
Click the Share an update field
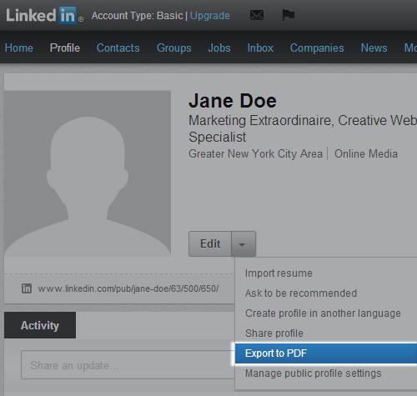click(x=128, y=365)
